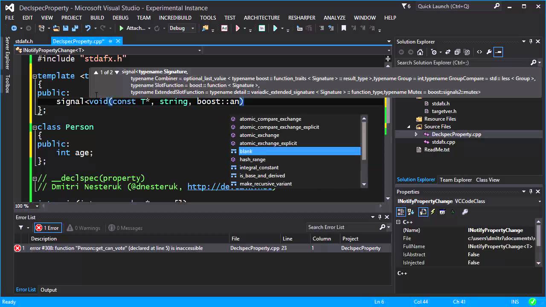Select ReadMe.txt in Solution Explorer
The width and height of the screenshot is (546, 307).
(437, 150)
